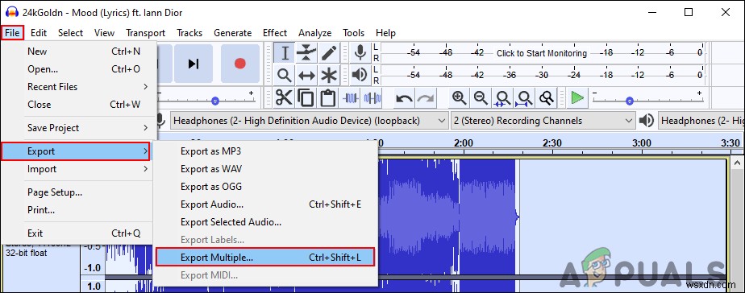Open the Recording Channels dropdown
This screenshot has height=293, width=745.
coord(543,121)
